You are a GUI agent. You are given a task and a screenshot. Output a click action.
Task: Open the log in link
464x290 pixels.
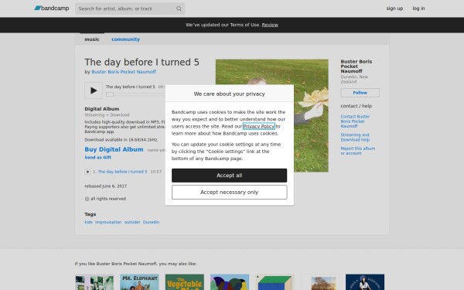click(418, 9)
